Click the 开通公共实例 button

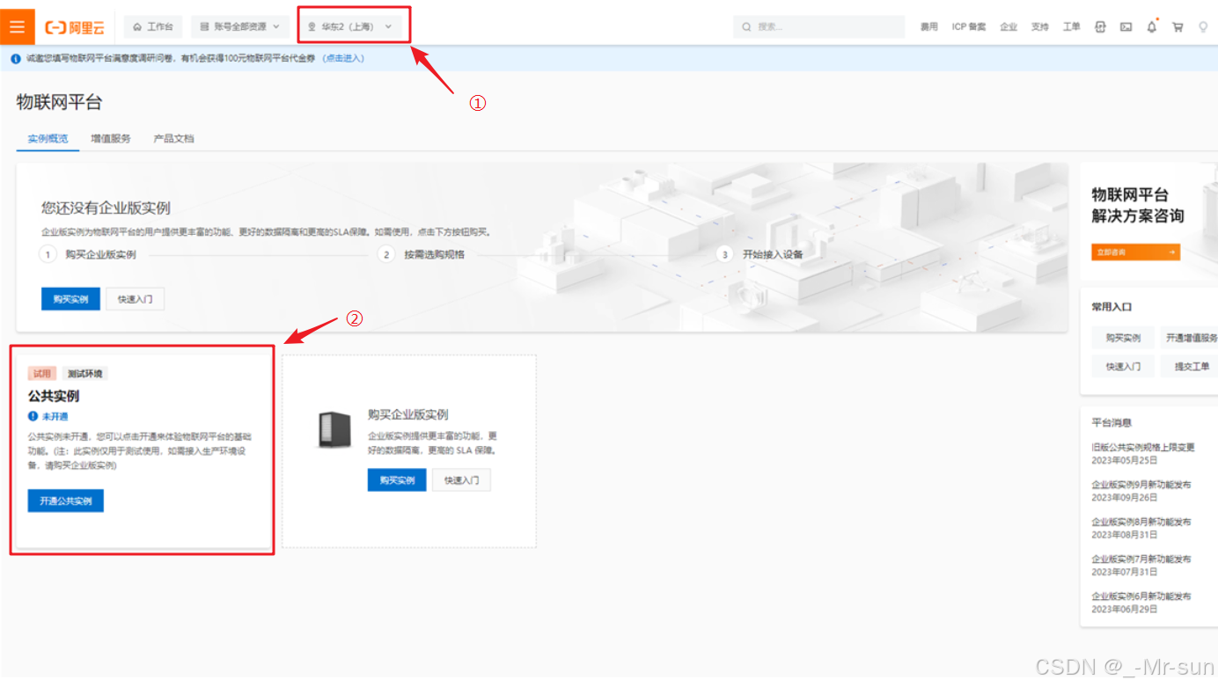[x=66, y=501]
